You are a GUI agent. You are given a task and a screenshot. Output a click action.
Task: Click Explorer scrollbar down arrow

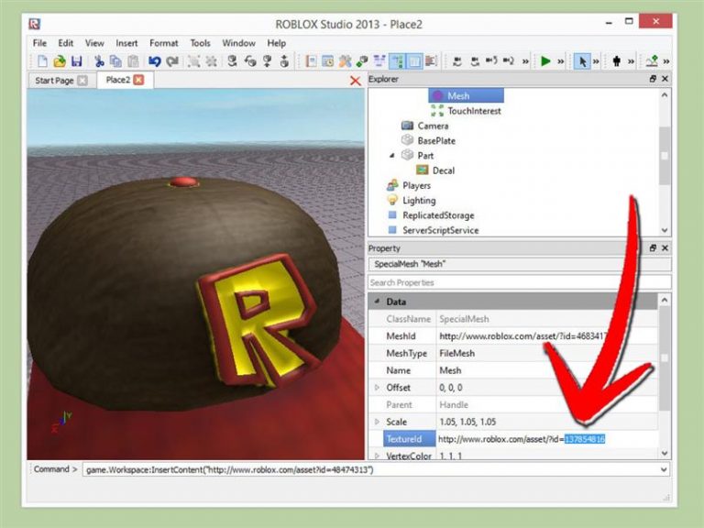(665, 230)
